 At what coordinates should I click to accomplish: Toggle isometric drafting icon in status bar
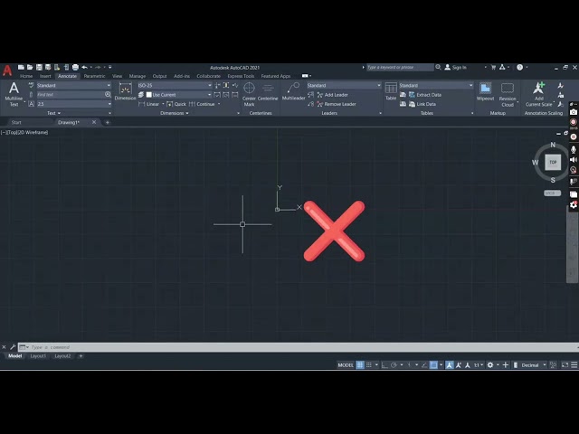[409, 365]
